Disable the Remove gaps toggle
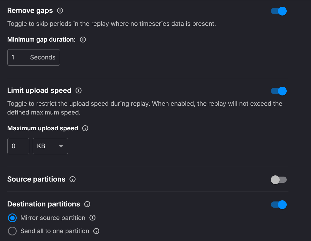This screenshot has width=311, height=241. [x=278, y=11]
